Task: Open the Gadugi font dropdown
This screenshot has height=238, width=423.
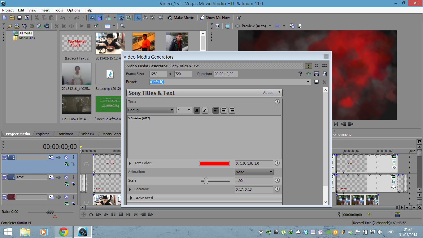Action: point(150,110)
